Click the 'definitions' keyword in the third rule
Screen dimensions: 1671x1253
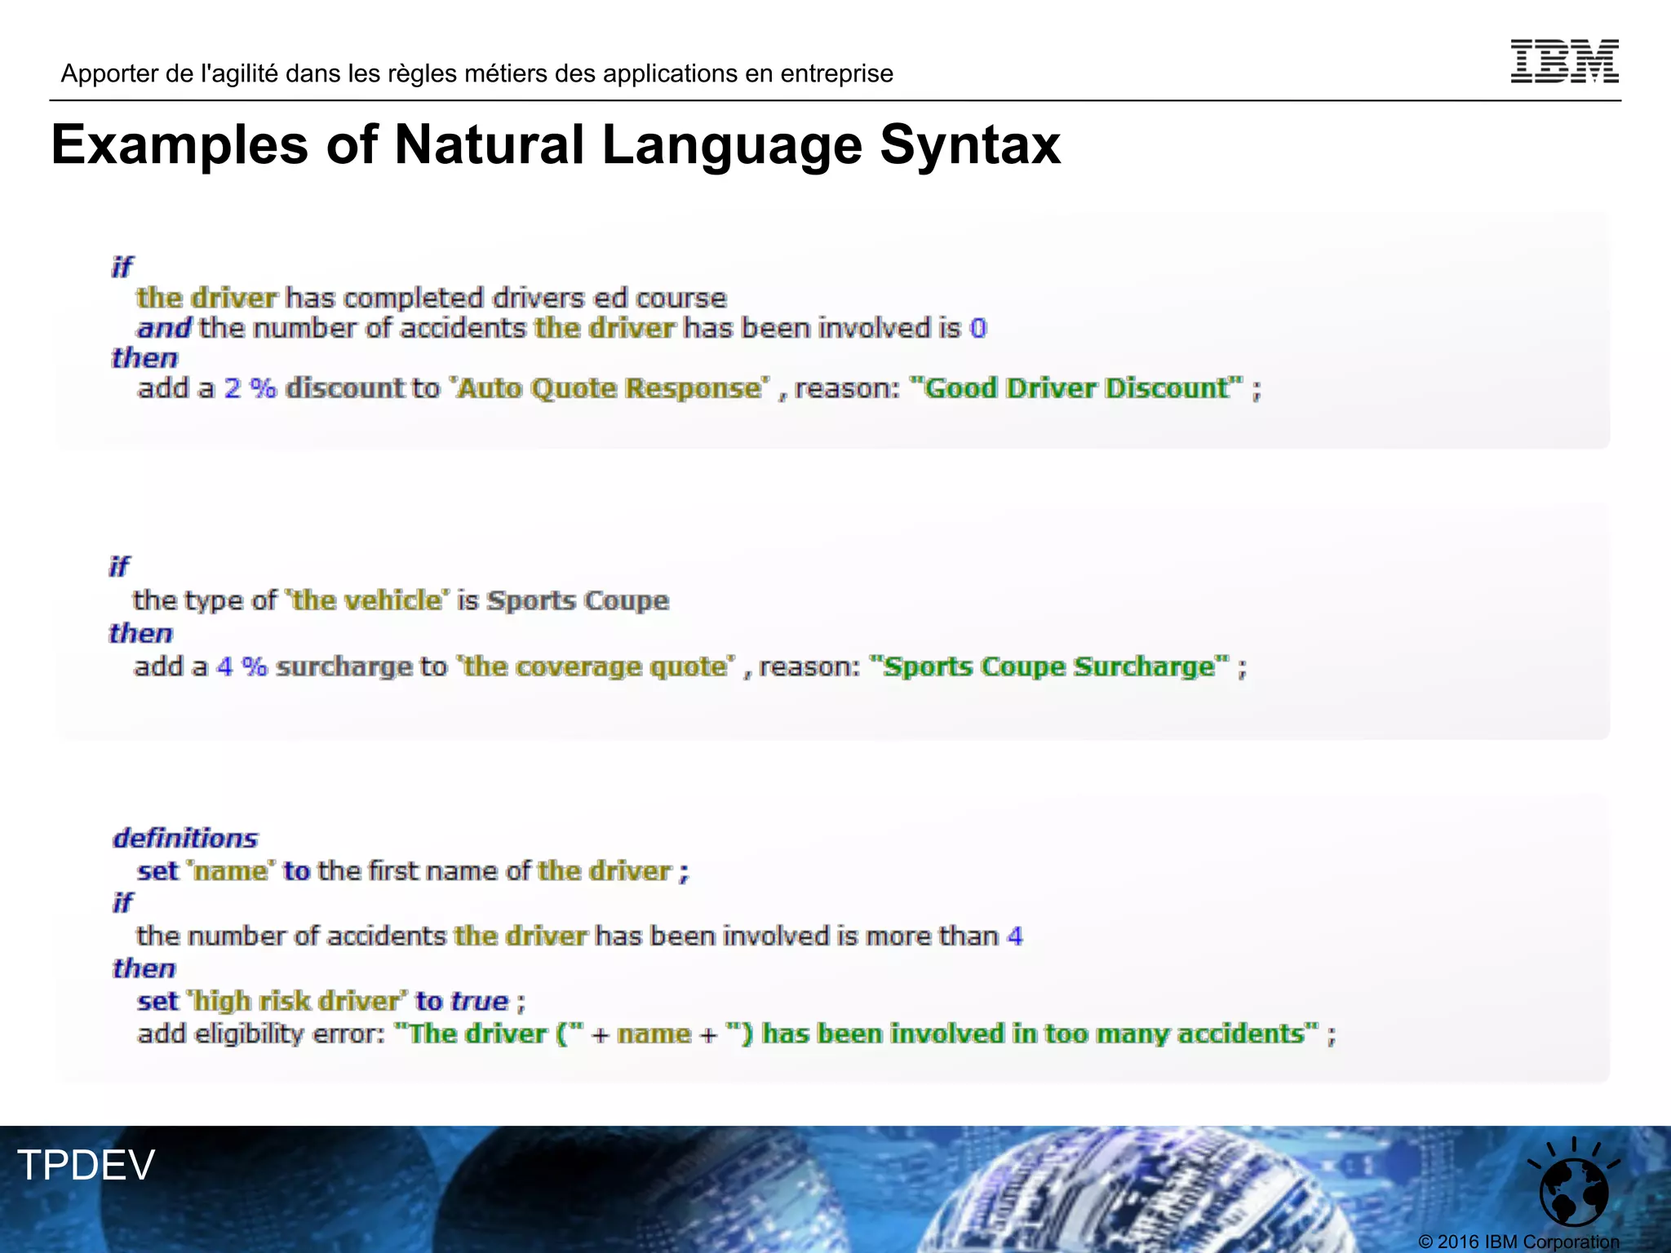(x=185, y=838)
